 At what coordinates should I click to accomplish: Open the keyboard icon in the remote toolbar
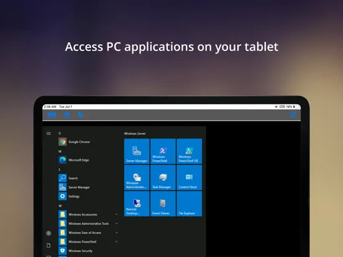tap(52, 115)
